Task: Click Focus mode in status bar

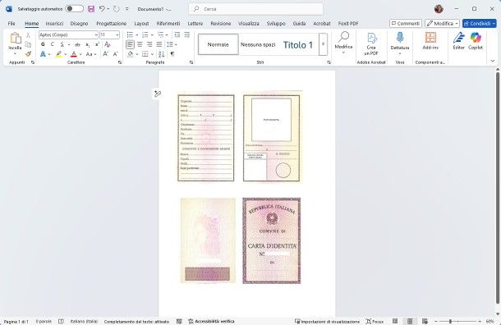Action: coord(375,322)
